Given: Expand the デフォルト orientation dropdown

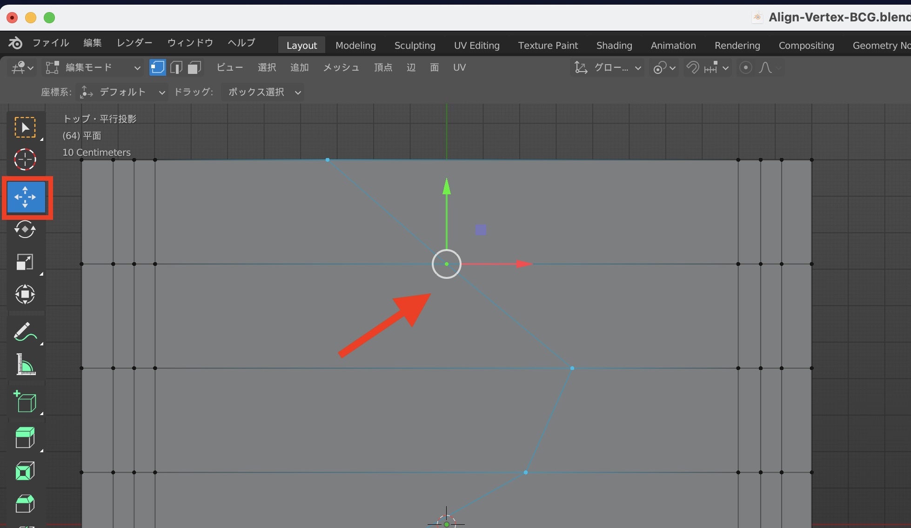Looking at the screenshot, I should (122, 92).
